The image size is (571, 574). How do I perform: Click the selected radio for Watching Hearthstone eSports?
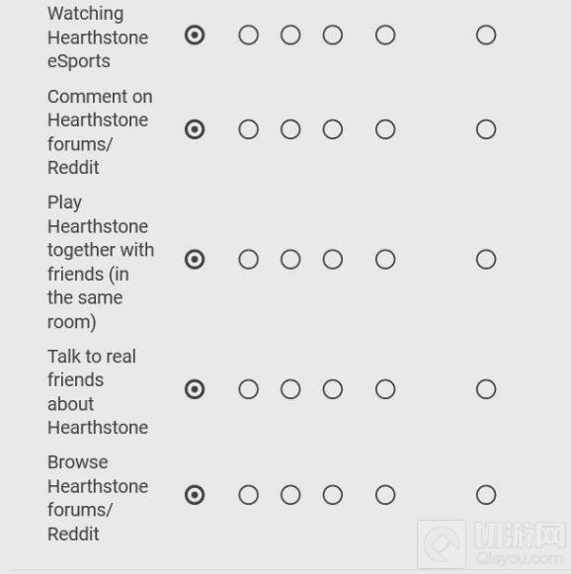[195, 36]
